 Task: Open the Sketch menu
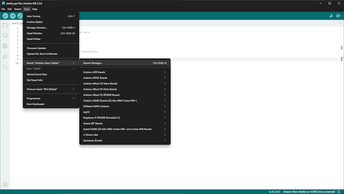(18, 9)
